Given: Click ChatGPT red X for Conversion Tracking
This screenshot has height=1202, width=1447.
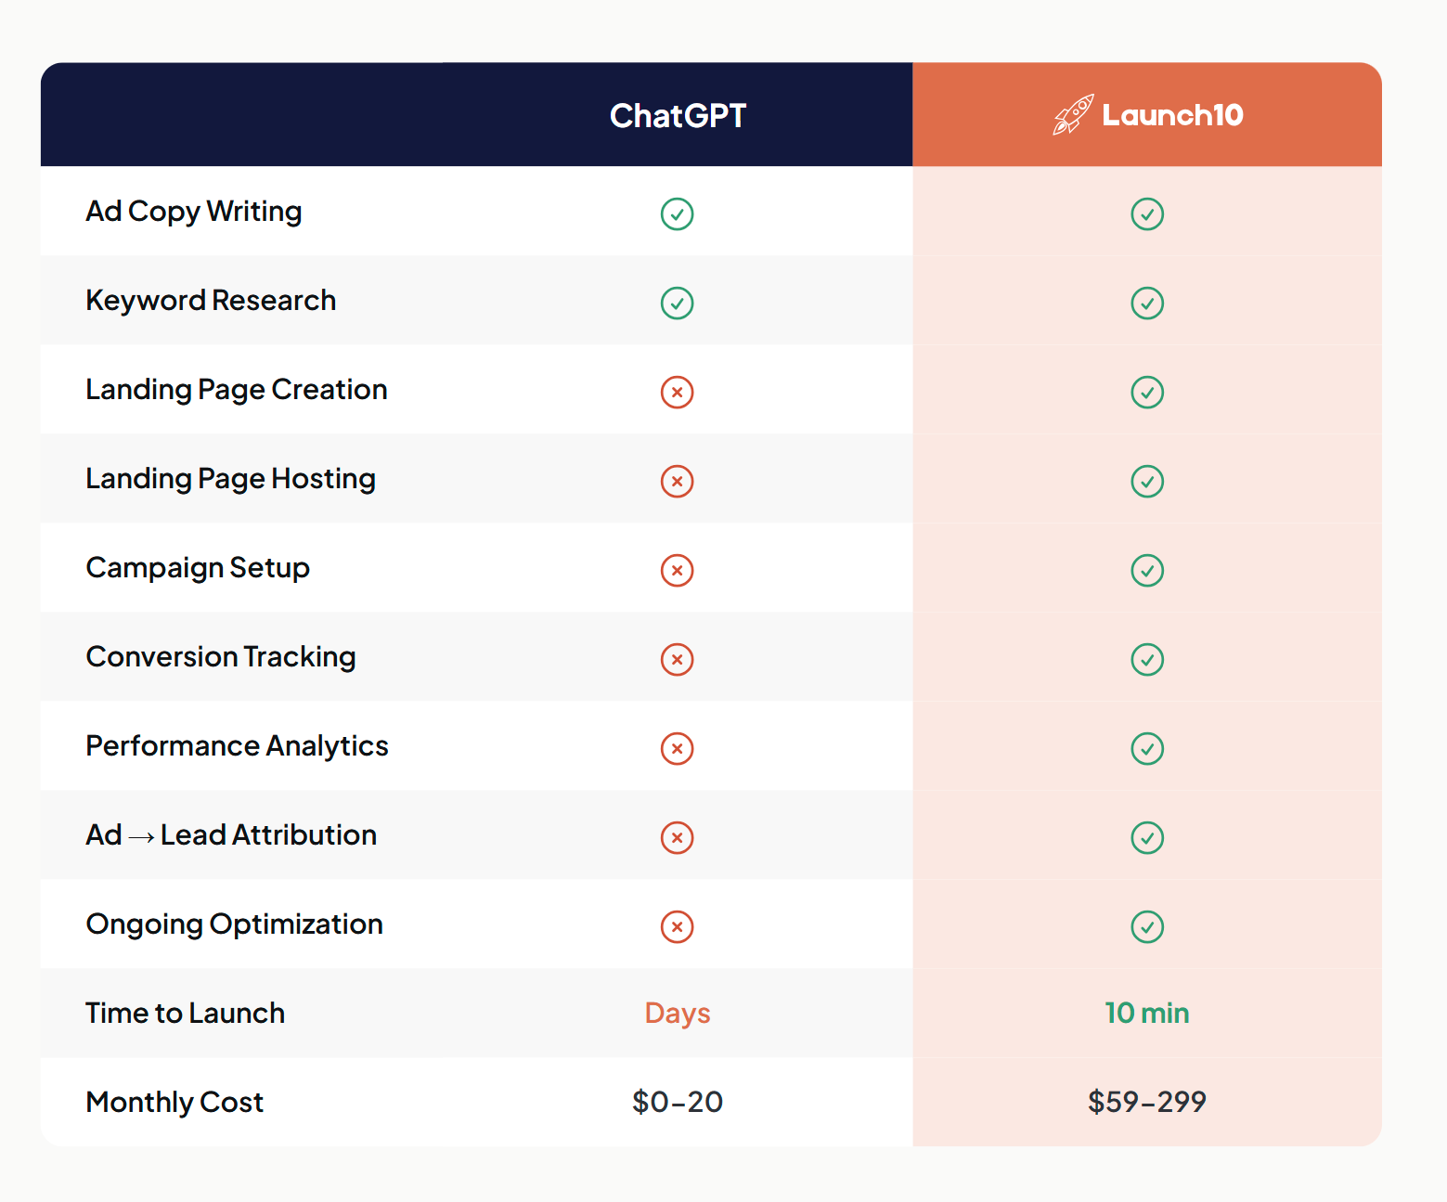Looking at the screenshot, I should [x=678, y=659].
